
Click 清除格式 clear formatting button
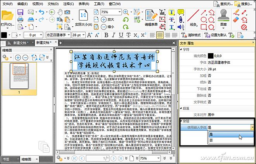point(191,35)
